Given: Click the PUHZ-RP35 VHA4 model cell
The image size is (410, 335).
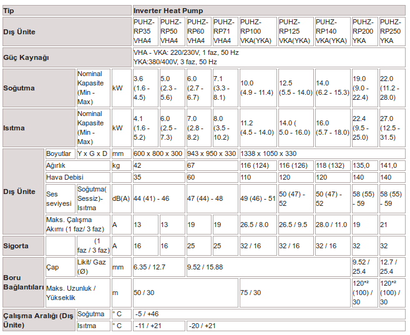Looking at the screenshot, I should (145, 31).
